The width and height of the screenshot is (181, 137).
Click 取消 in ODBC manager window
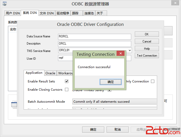click(x=118, y=130)
